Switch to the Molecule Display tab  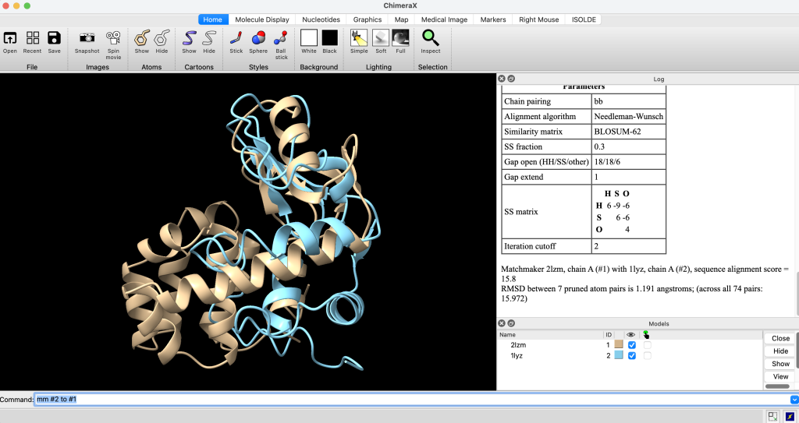tap(262, 19)
